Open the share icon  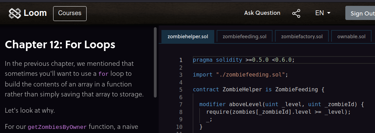tap(296, 13)
